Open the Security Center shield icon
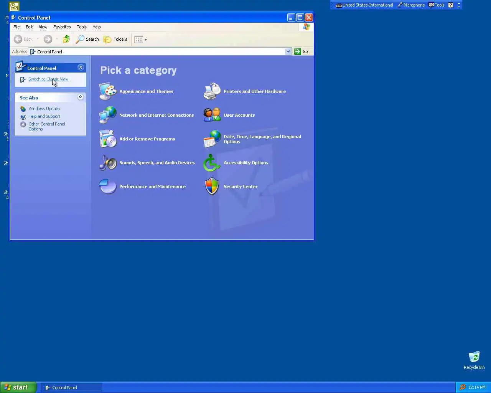 (x=212, y=187)
